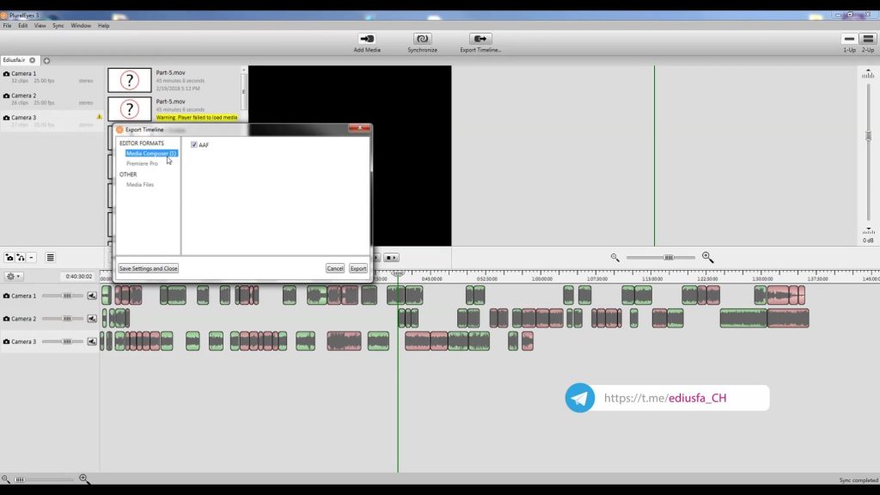
Task: Click the Part-5.mov thumbnail with the warning
Action: (x=130, y=108)
